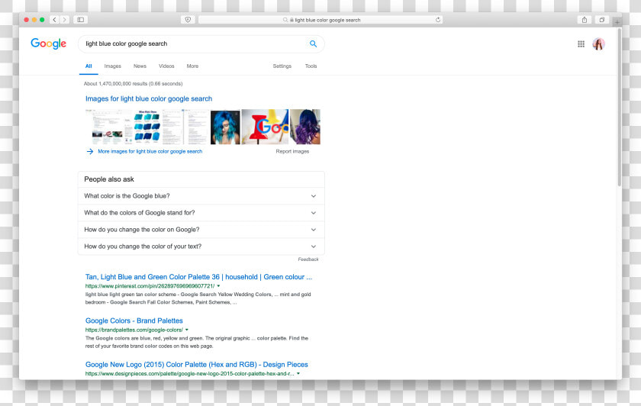Open the Tools menu
The image size is (641, 406).
311,66
